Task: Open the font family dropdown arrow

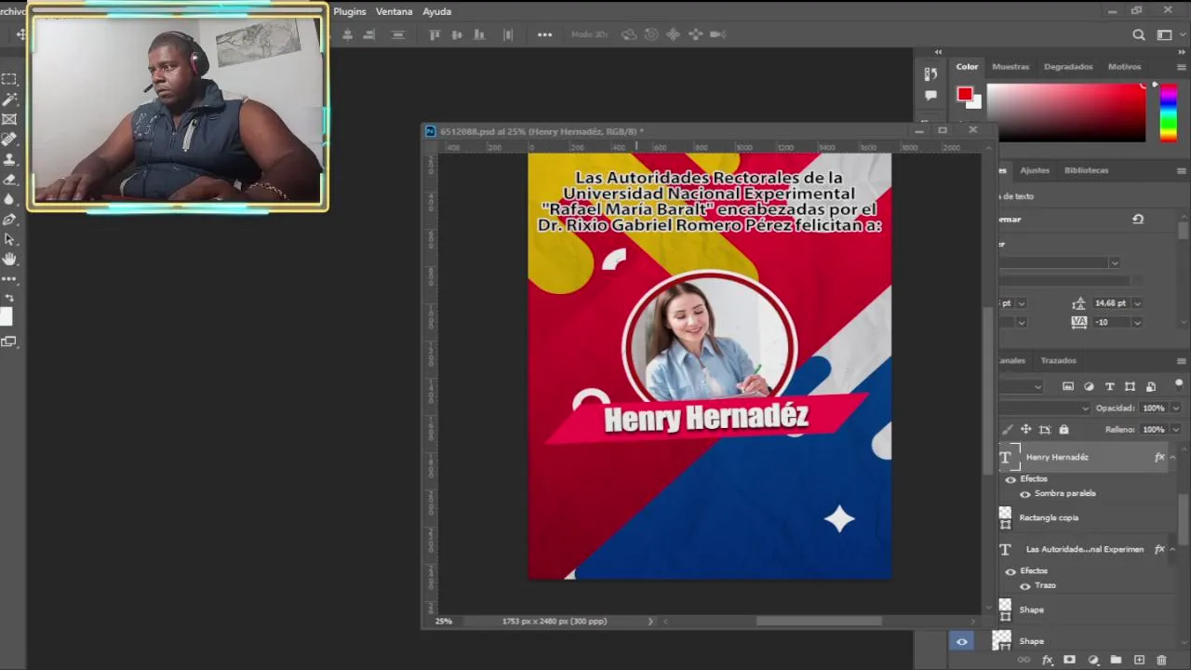Action: 1114,263
